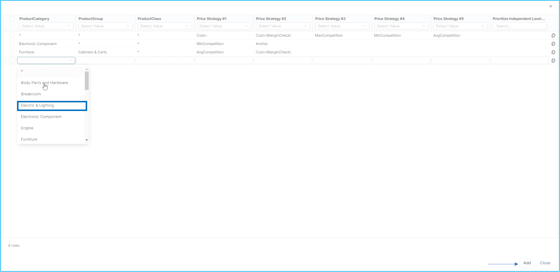Viewport: 560px width, 272px height.
Task: Click the Close button at bottom
Action: pos(545,263)
